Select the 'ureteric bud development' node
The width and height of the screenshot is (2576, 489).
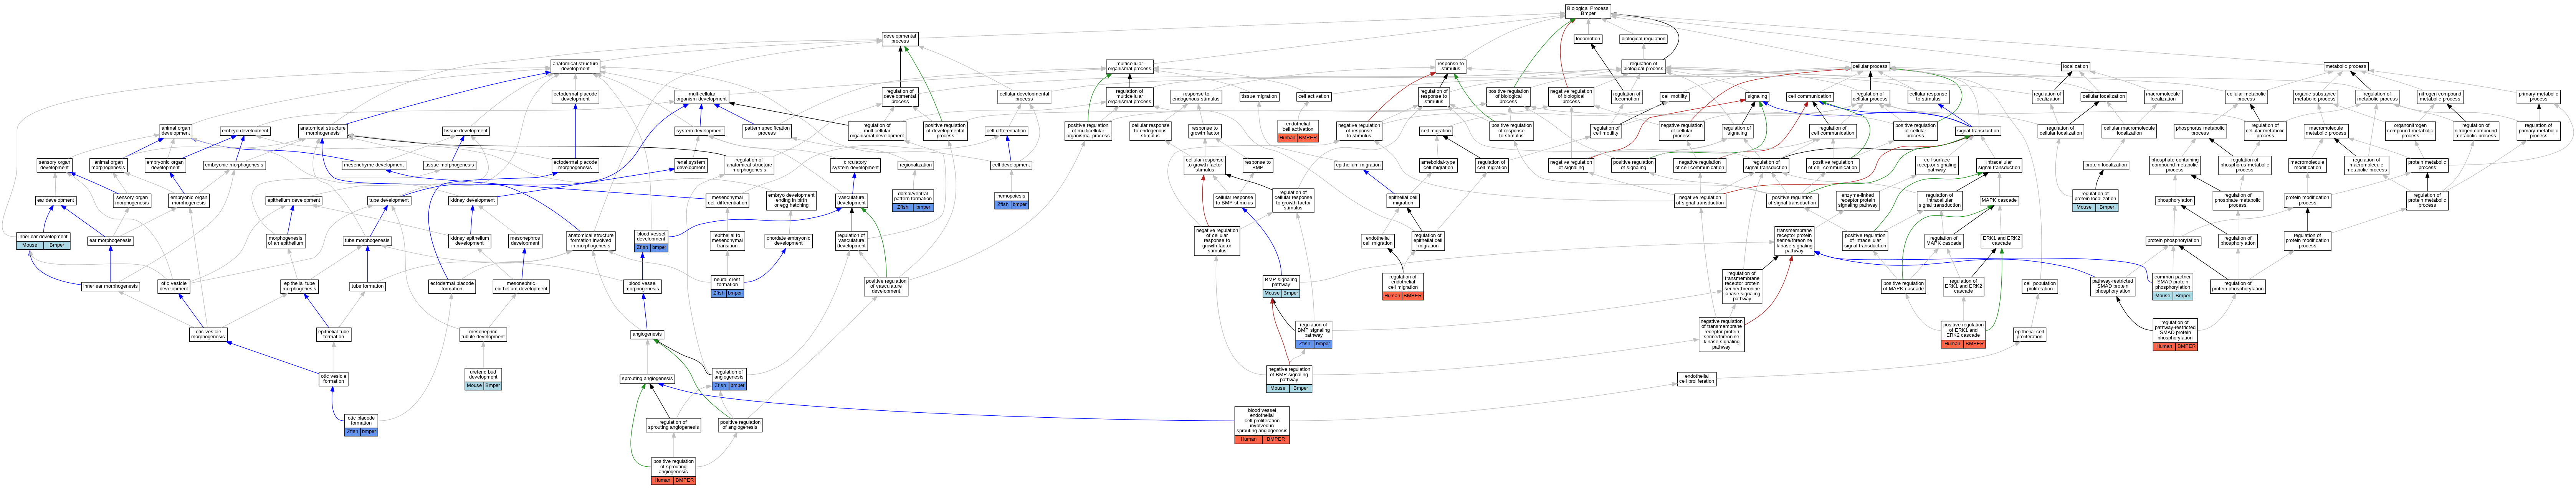pos(483,379)
